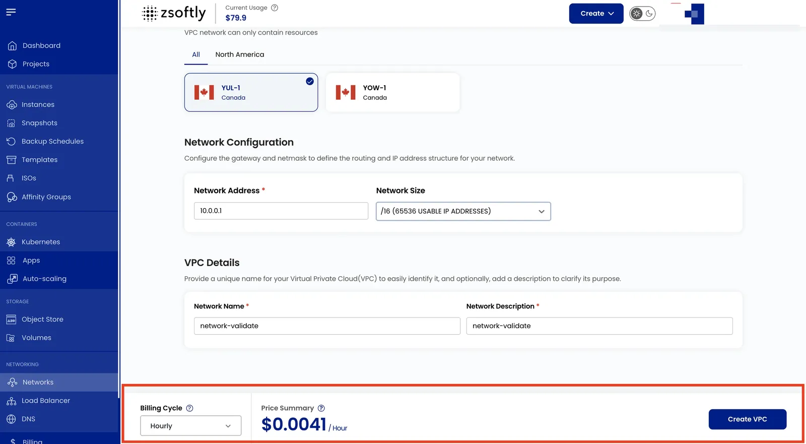Click the DNS globe icon
The width and height of the screenshot is (806, 444).
click(x=11, y=419)
